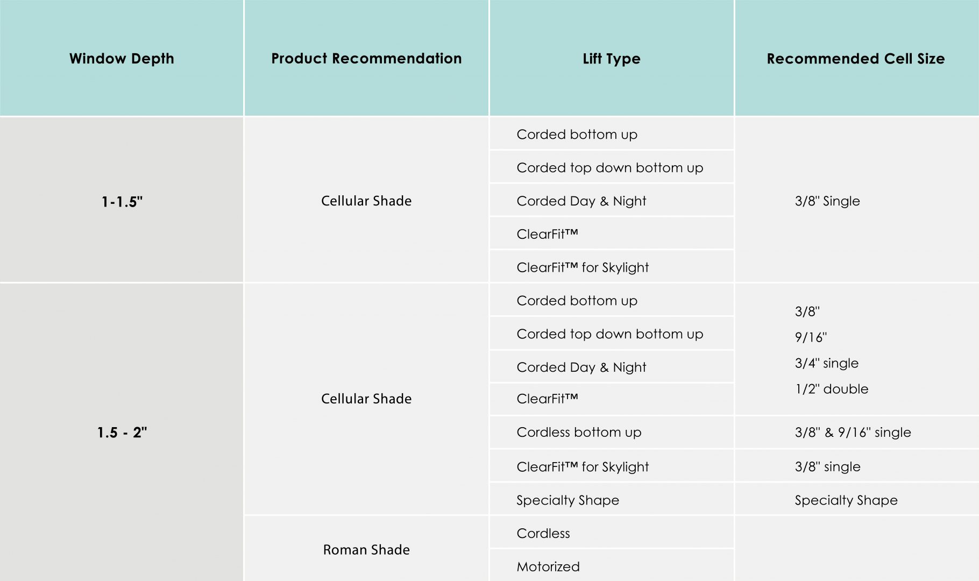Click the 1/2" double cell size text
The image size is (979, 581).
(x=832, y=388)
